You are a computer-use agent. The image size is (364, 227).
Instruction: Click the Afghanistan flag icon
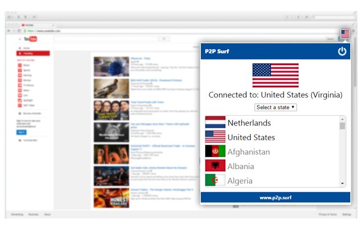click(x=215, y=151)
